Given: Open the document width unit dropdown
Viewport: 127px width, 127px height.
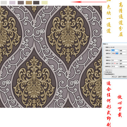Looking at the screenshot, I should 123,61.
